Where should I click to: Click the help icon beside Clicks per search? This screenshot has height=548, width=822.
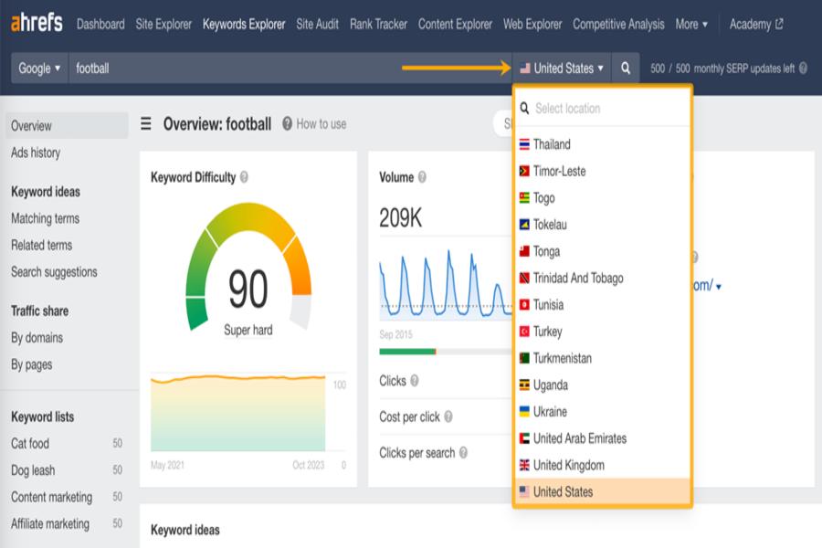click(463, 453)
